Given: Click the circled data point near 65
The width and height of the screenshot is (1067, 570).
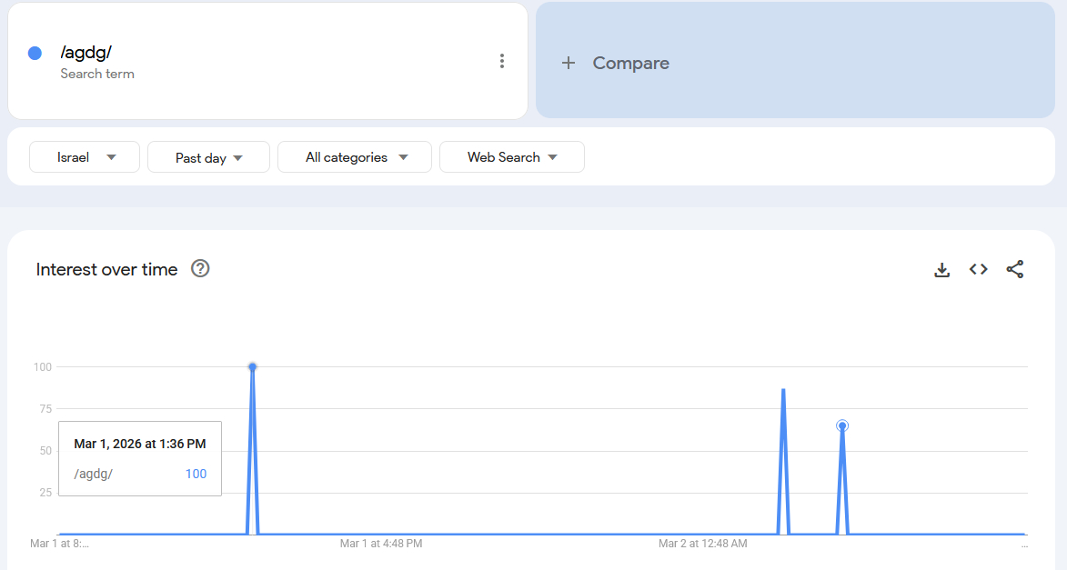Looking at the screenshot, I should (x=842, y=425).
